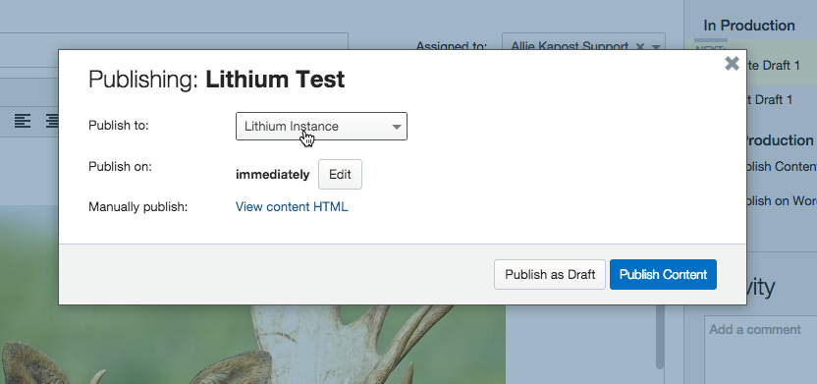Viewport: 817px width, 384px height.
Task: Open View content HTML link
Action: [292, 207]
